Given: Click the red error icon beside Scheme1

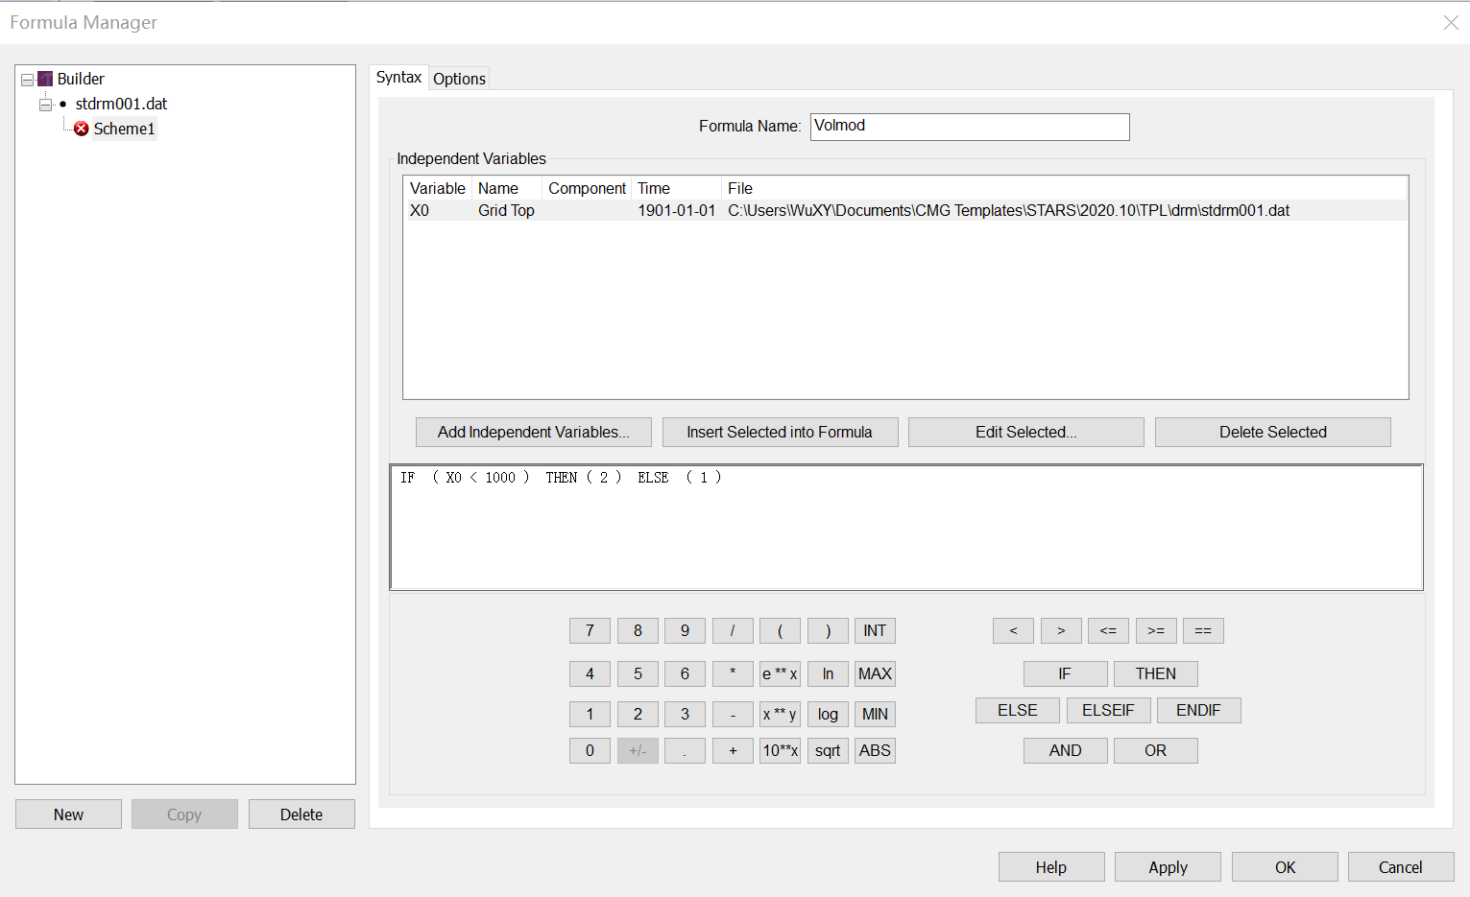Looking at the screenshot, I should [x=82, y=129].
